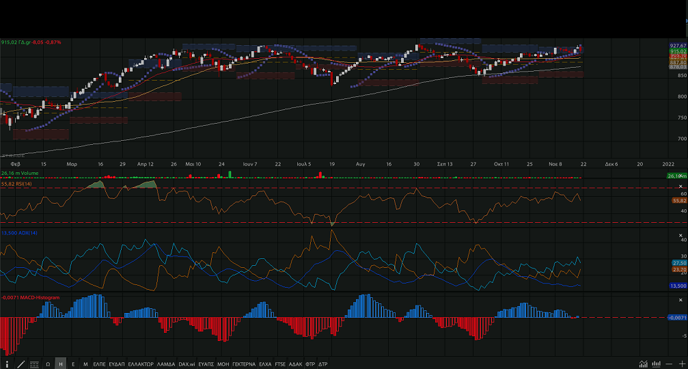The height and width of the screenshot is (369, 688).
Task: Zoom in with the plus icon
Action: (x=679, y=364)
